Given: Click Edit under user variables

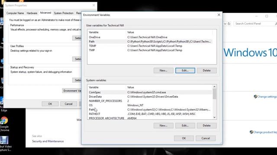Looking at the screenshot, I should click(185, 71).
